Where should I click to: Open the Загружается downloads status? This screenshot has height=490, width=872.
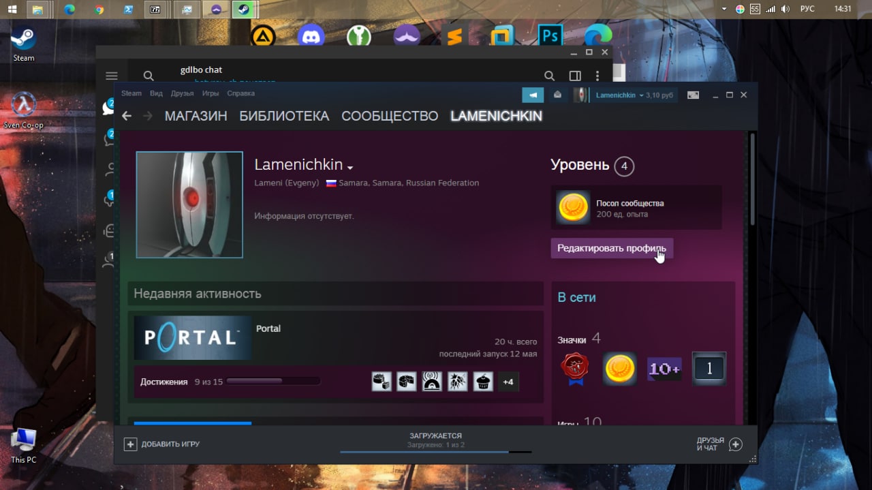click(x=435, y=435)
